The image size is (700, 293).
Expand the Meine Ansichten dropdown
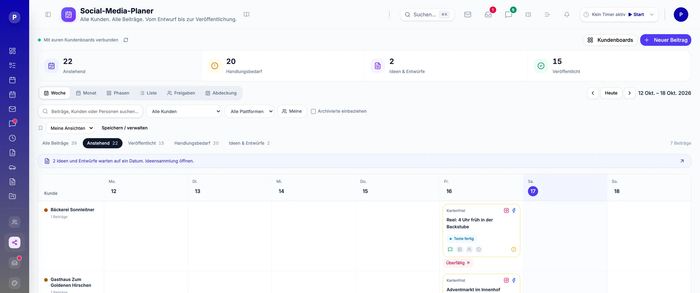coord(70,128)
